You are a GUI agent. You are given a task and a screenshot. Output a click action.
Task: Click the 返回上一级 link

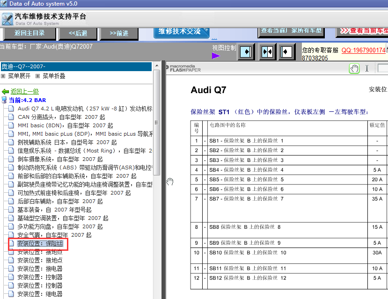24,92
